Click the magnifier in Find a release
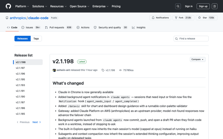The width and height of the screenshot is (223, 139). click(x=177, y=39)
